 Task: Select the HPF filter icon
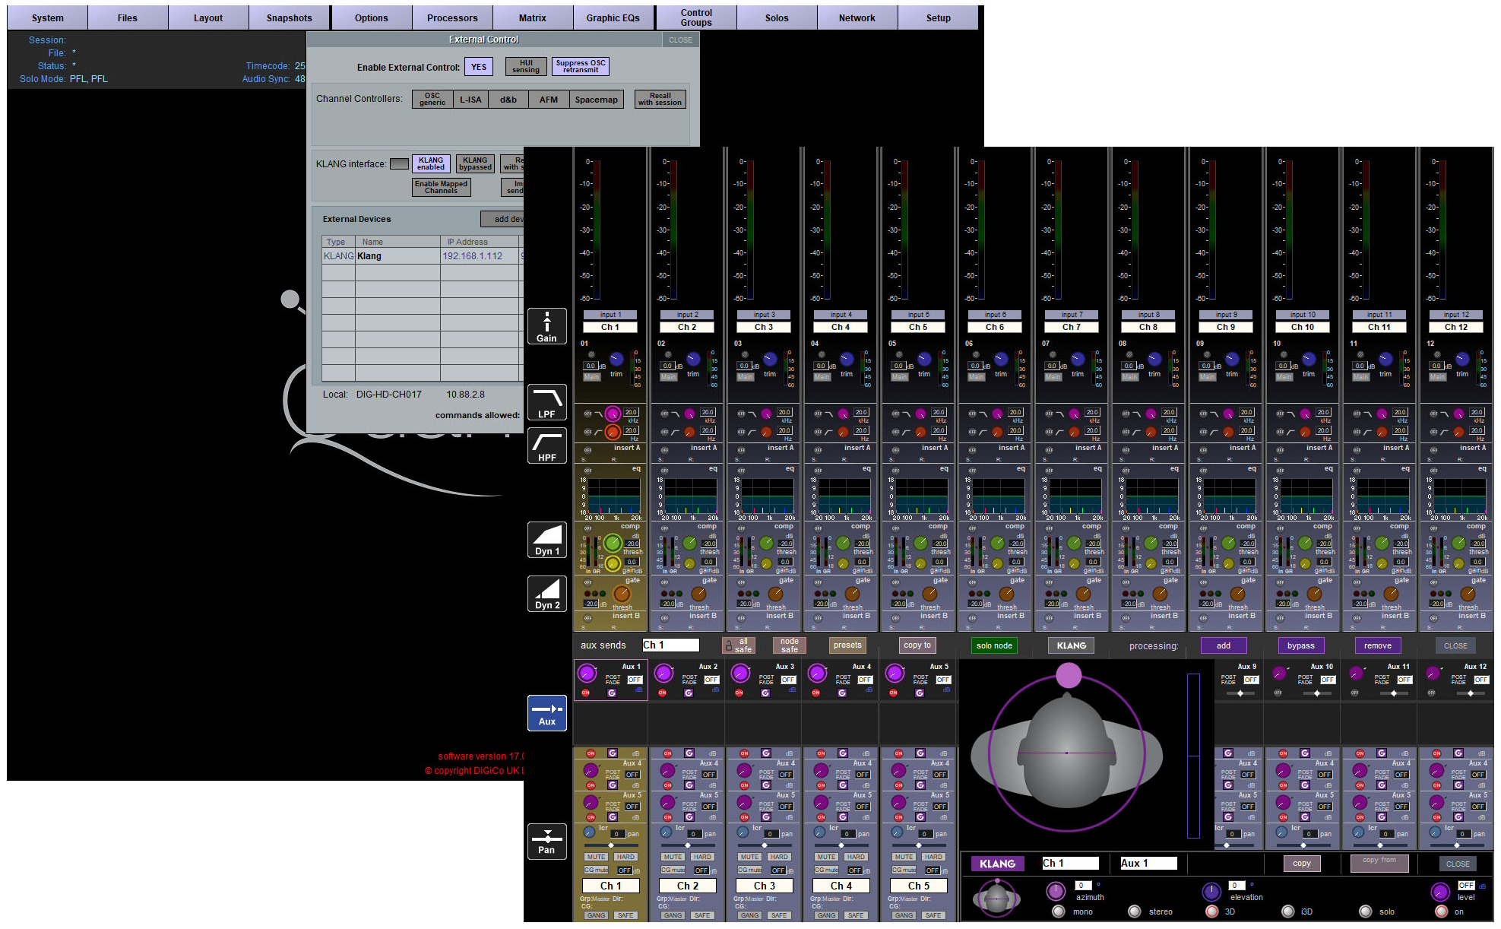tap(546, 445)
